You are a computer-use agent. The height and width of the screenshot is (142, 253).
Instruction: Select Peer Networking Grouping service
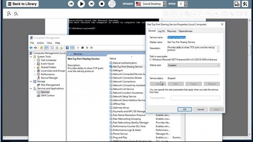[x=126, y=119]
